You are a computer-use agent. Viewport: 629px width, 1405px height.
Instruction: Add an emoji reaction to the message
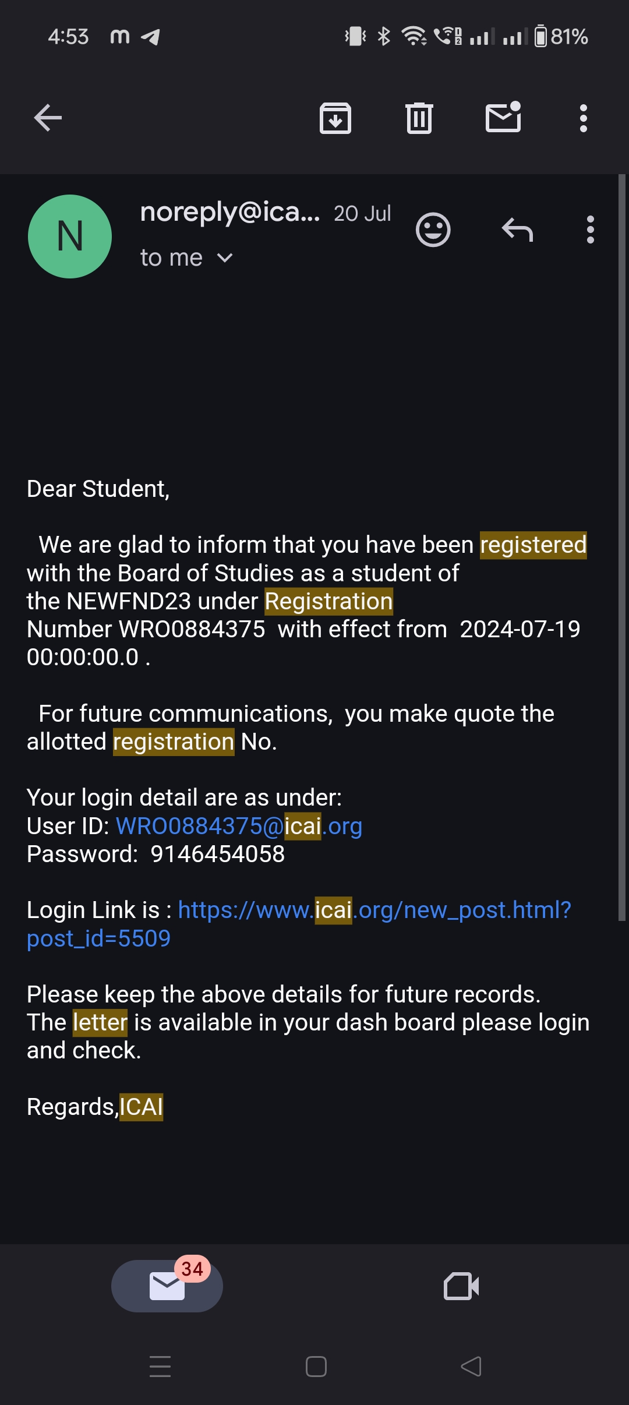(x=433, y=230)
